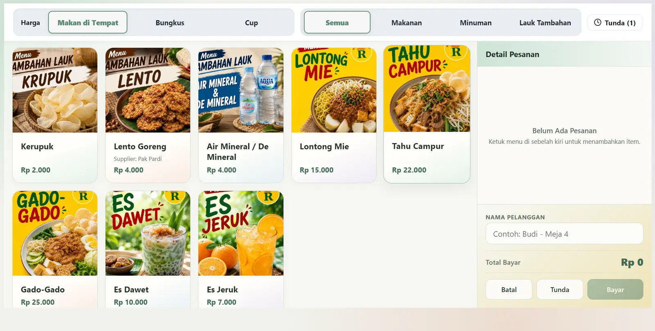Screen dimensions: 655x331
Task: Filter by the Minuman category
Action: (x=476, y=23)
